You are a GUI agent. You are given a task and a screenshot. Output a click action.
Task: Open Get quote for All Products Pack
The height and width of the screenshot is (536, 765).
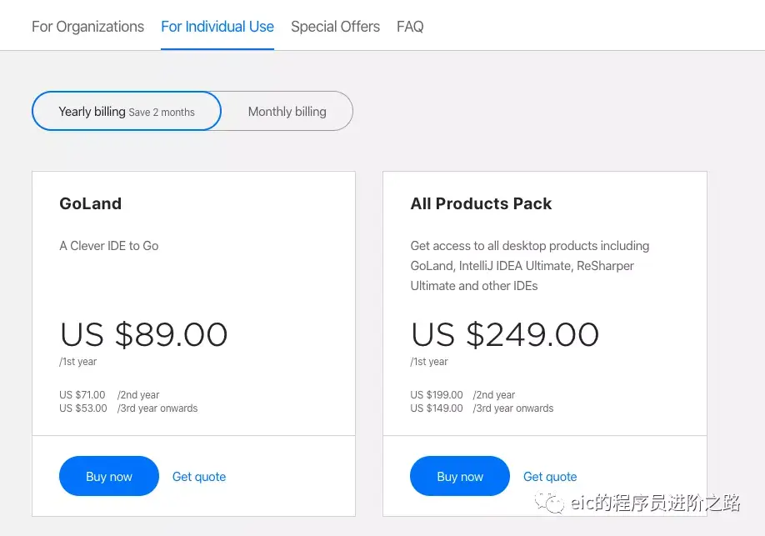click(550, 477)
